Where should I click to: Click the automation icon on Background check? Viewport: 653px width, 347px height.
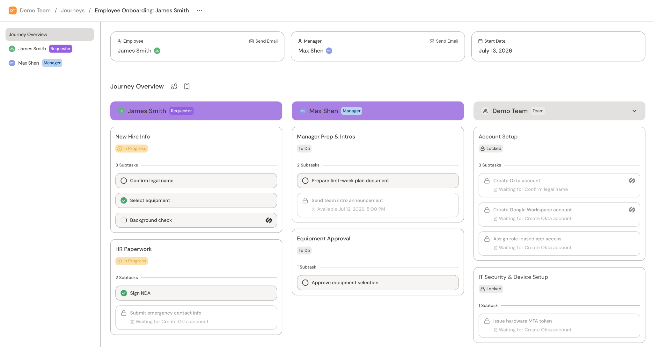269,220
